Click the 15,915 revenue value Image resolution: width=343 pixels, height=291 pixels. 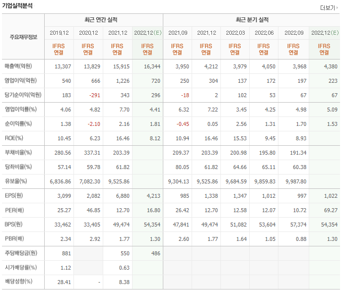point(122,66)
